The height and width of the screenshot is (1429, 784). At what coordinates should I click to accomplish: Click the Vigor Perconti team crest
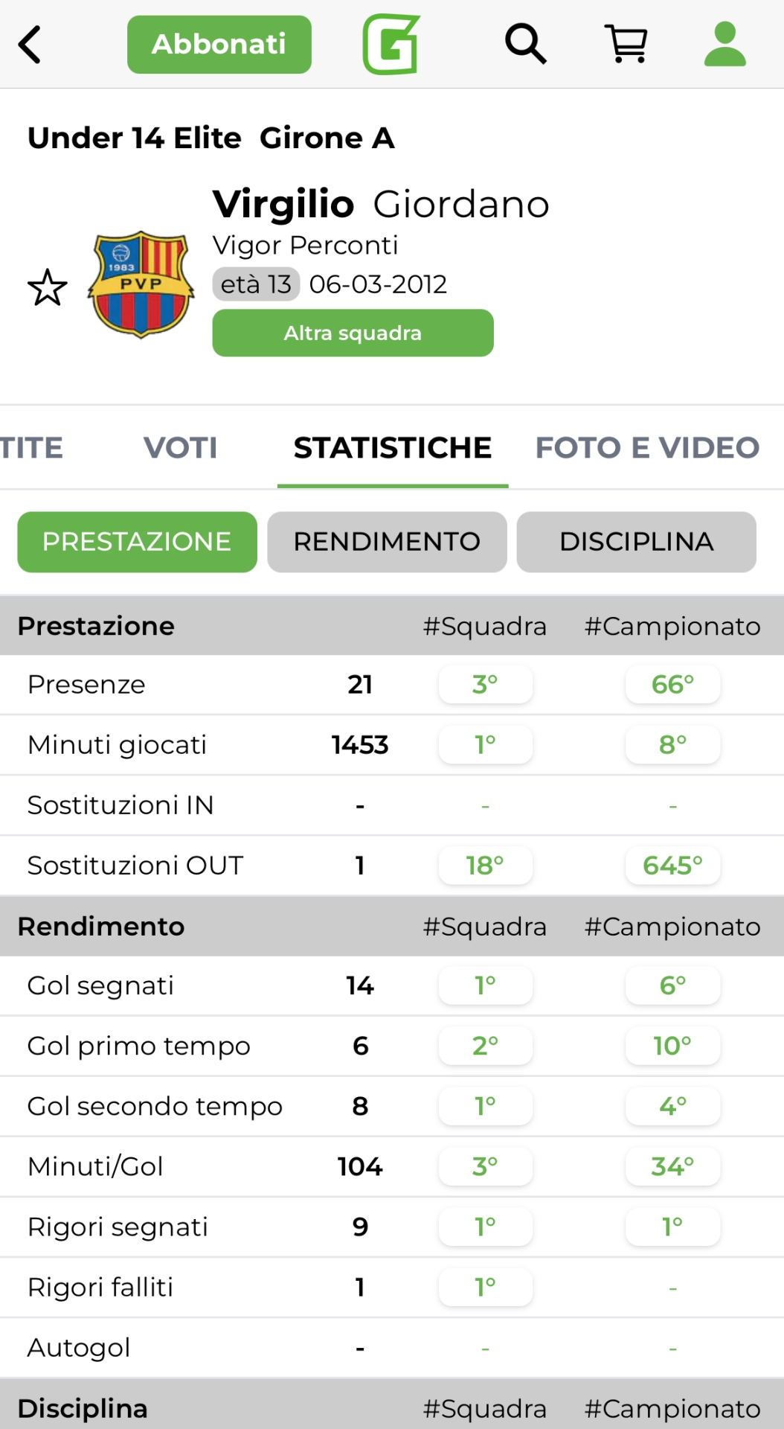[141, 284]
